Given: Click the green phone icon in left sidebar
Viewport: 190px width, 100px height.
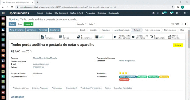Looking at the screenshot, I should coord(3,76).
